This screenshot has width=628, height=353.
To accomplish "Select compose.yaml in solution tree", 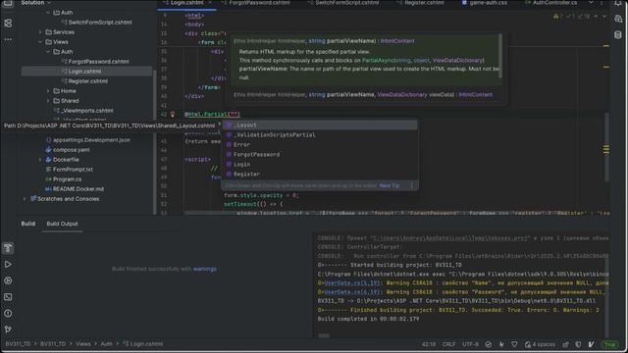I will 71,150.
